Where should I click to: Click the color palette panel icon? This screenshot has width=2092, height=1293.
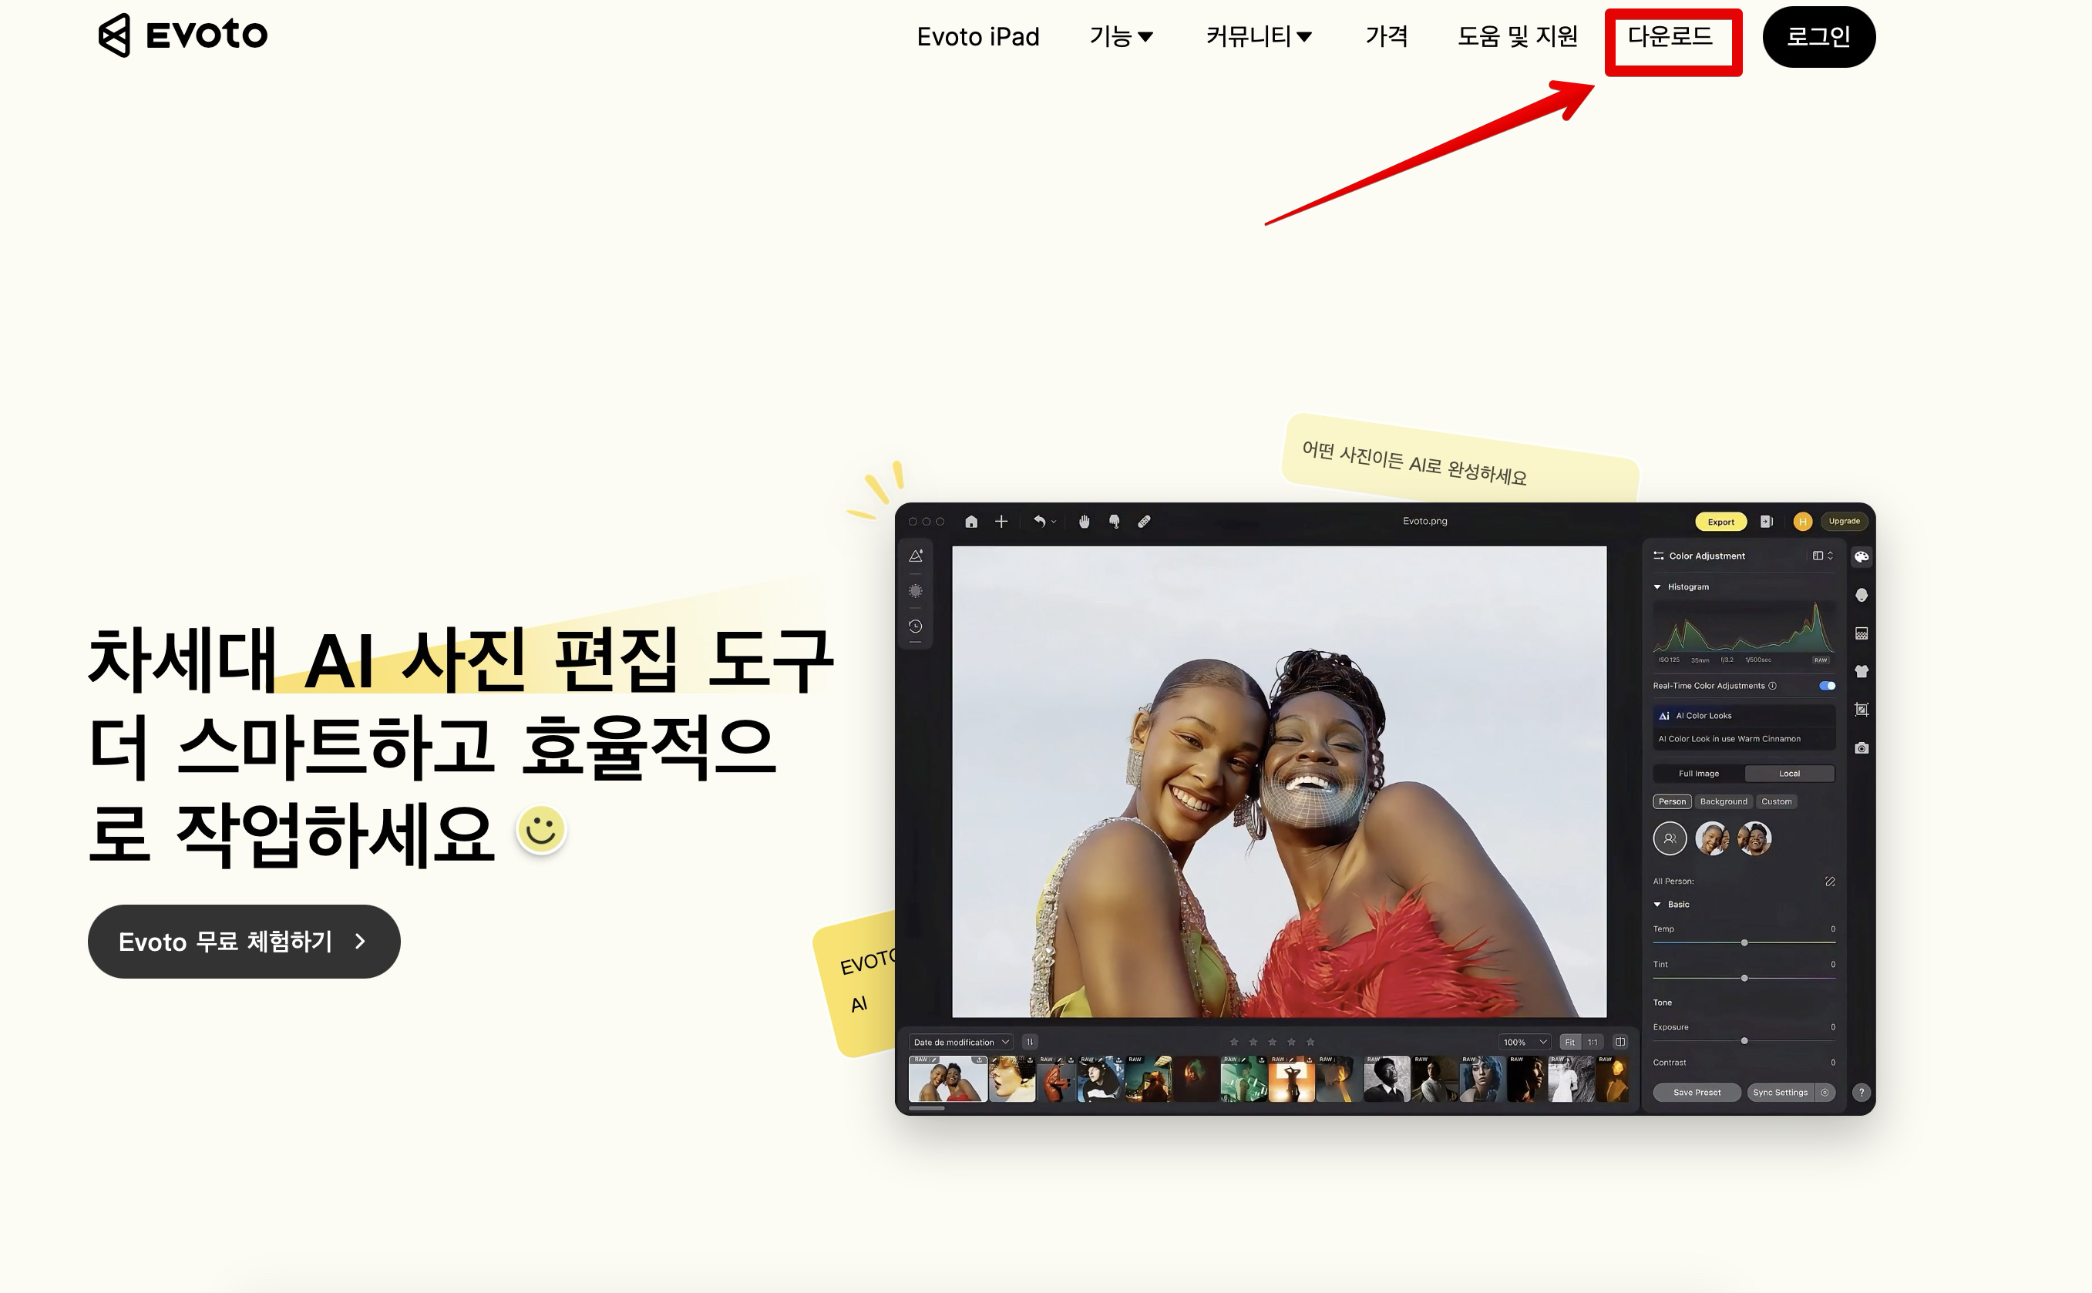[1861, 556]
